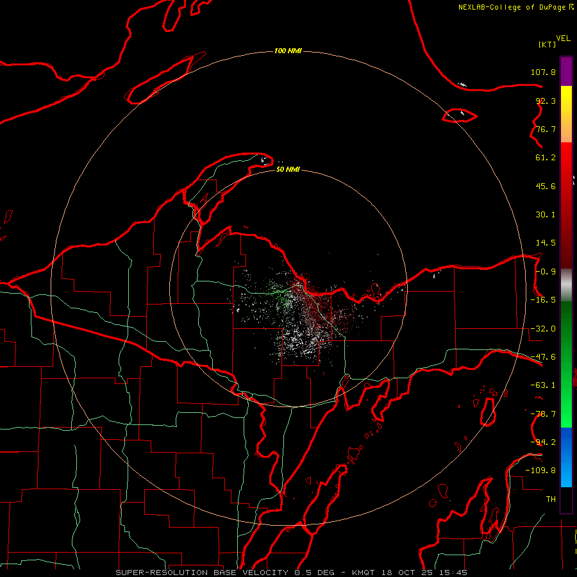Click the TH threshold label

point(551,499)
